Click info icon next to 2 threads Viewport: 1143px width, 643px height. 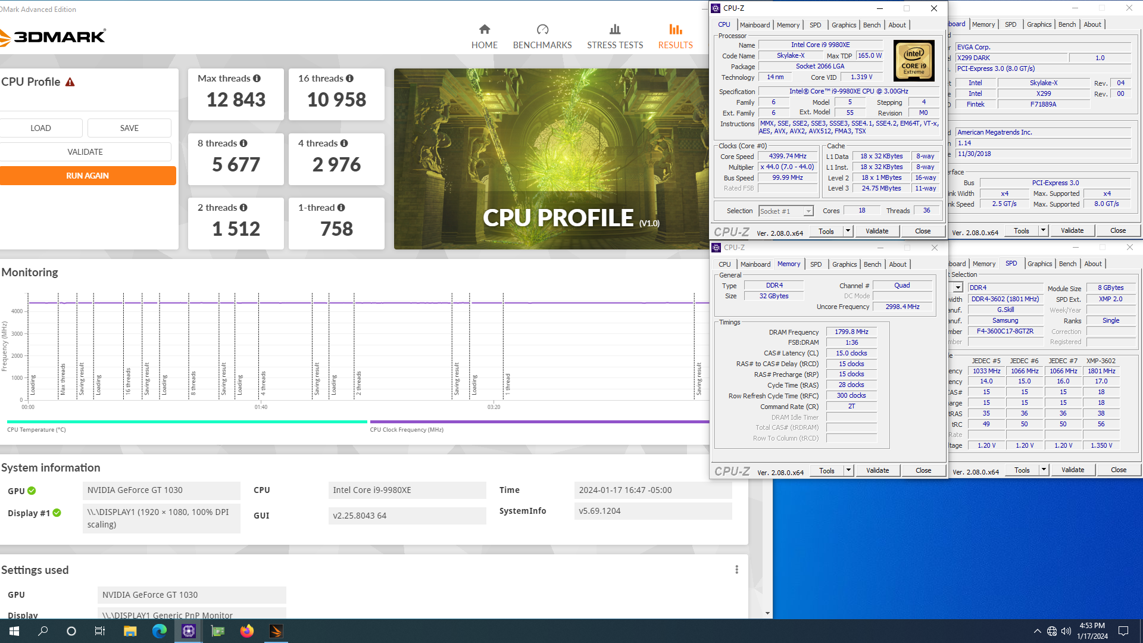click(x=243, y=207)
